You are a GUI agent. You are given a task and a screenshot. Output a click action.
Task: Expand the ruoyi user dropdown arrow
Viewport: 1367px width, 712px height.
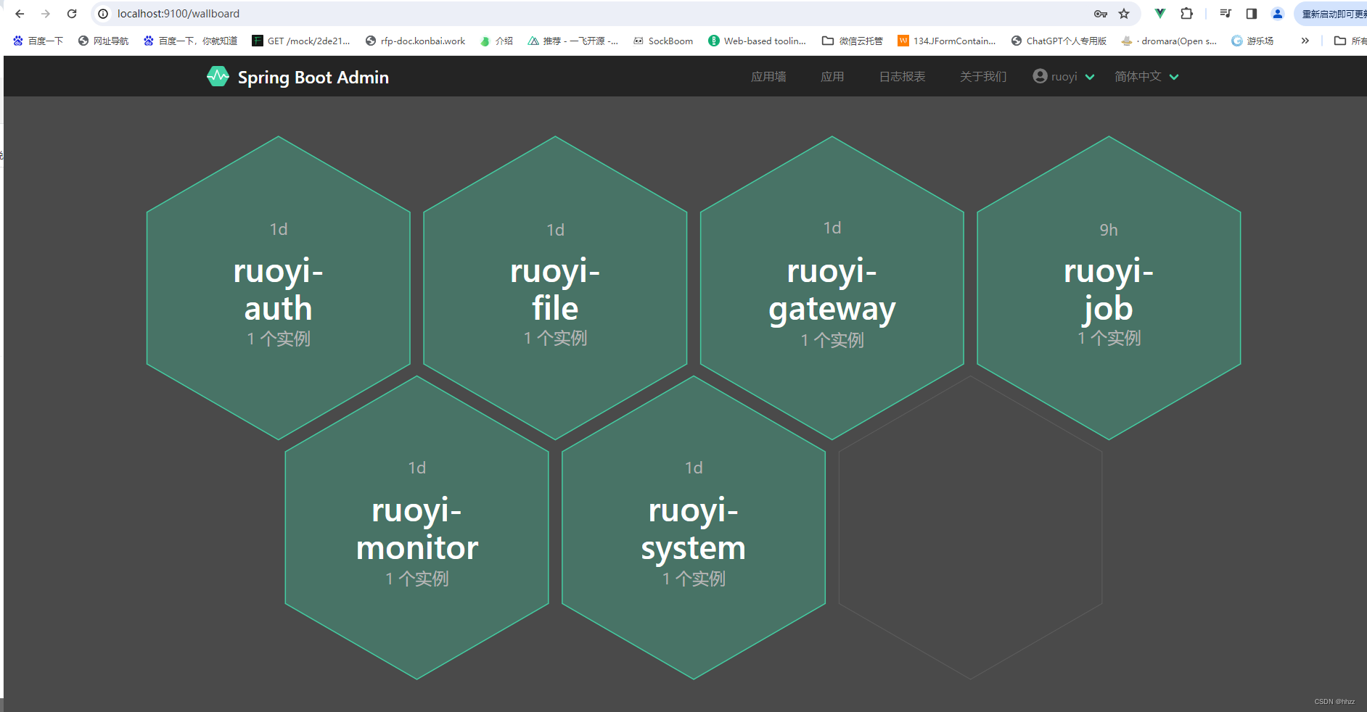1090,77
